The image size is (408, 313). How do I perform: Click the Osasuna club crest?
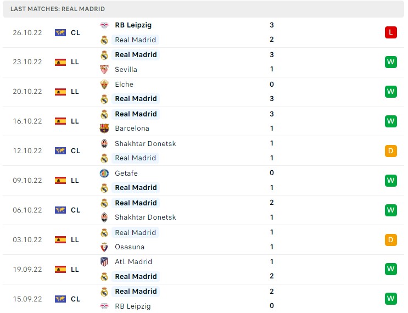coord(104,247)
